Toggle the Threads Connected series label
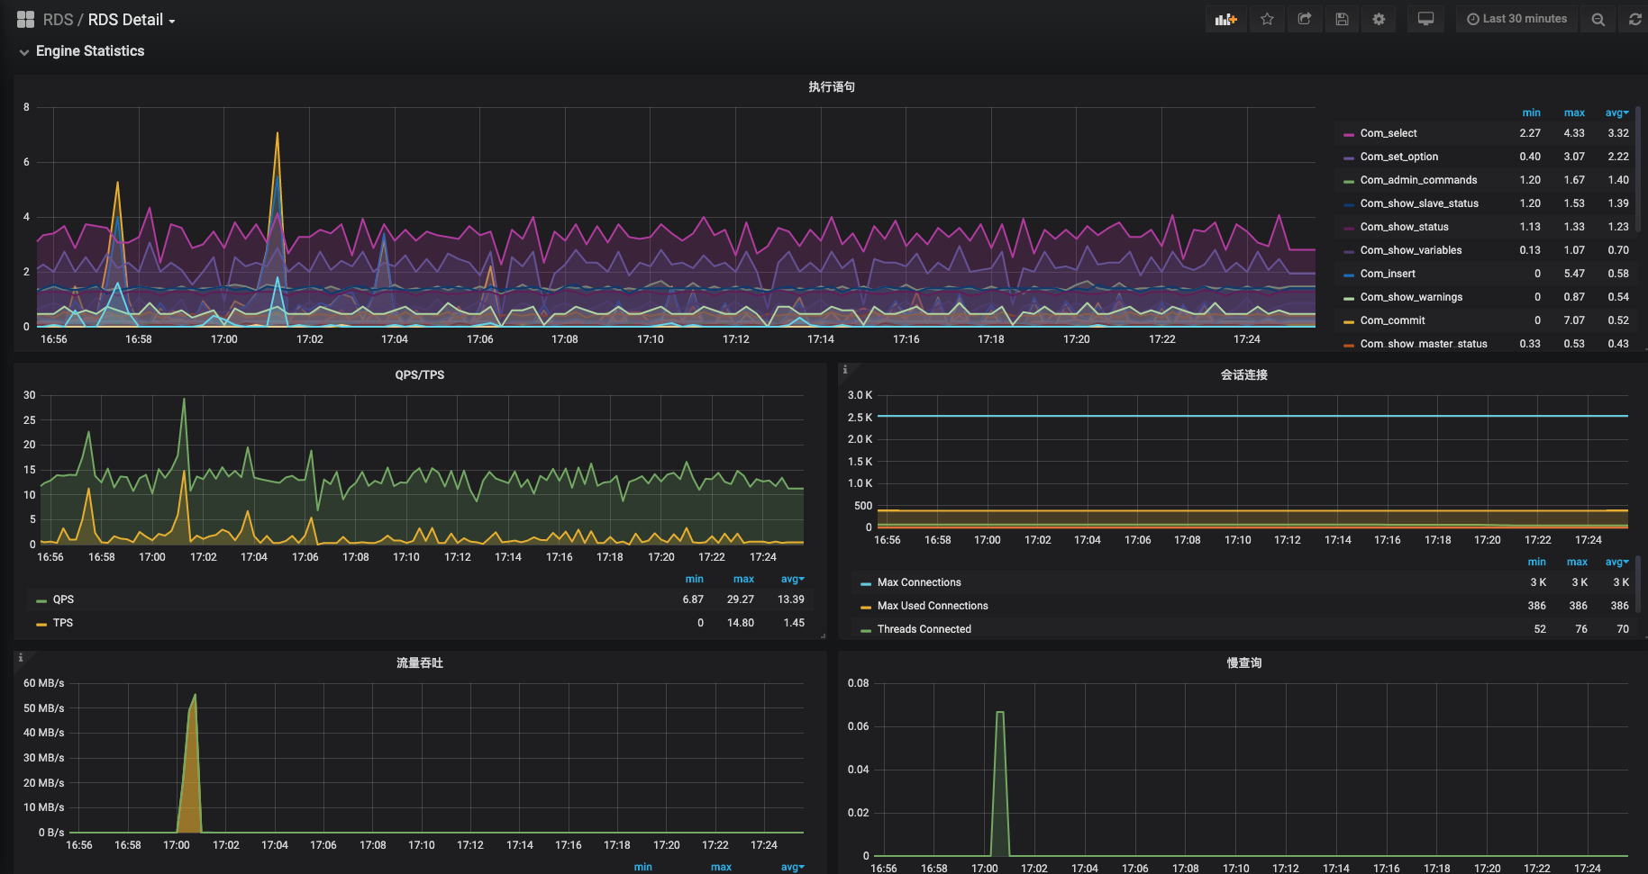 point(924,629)
